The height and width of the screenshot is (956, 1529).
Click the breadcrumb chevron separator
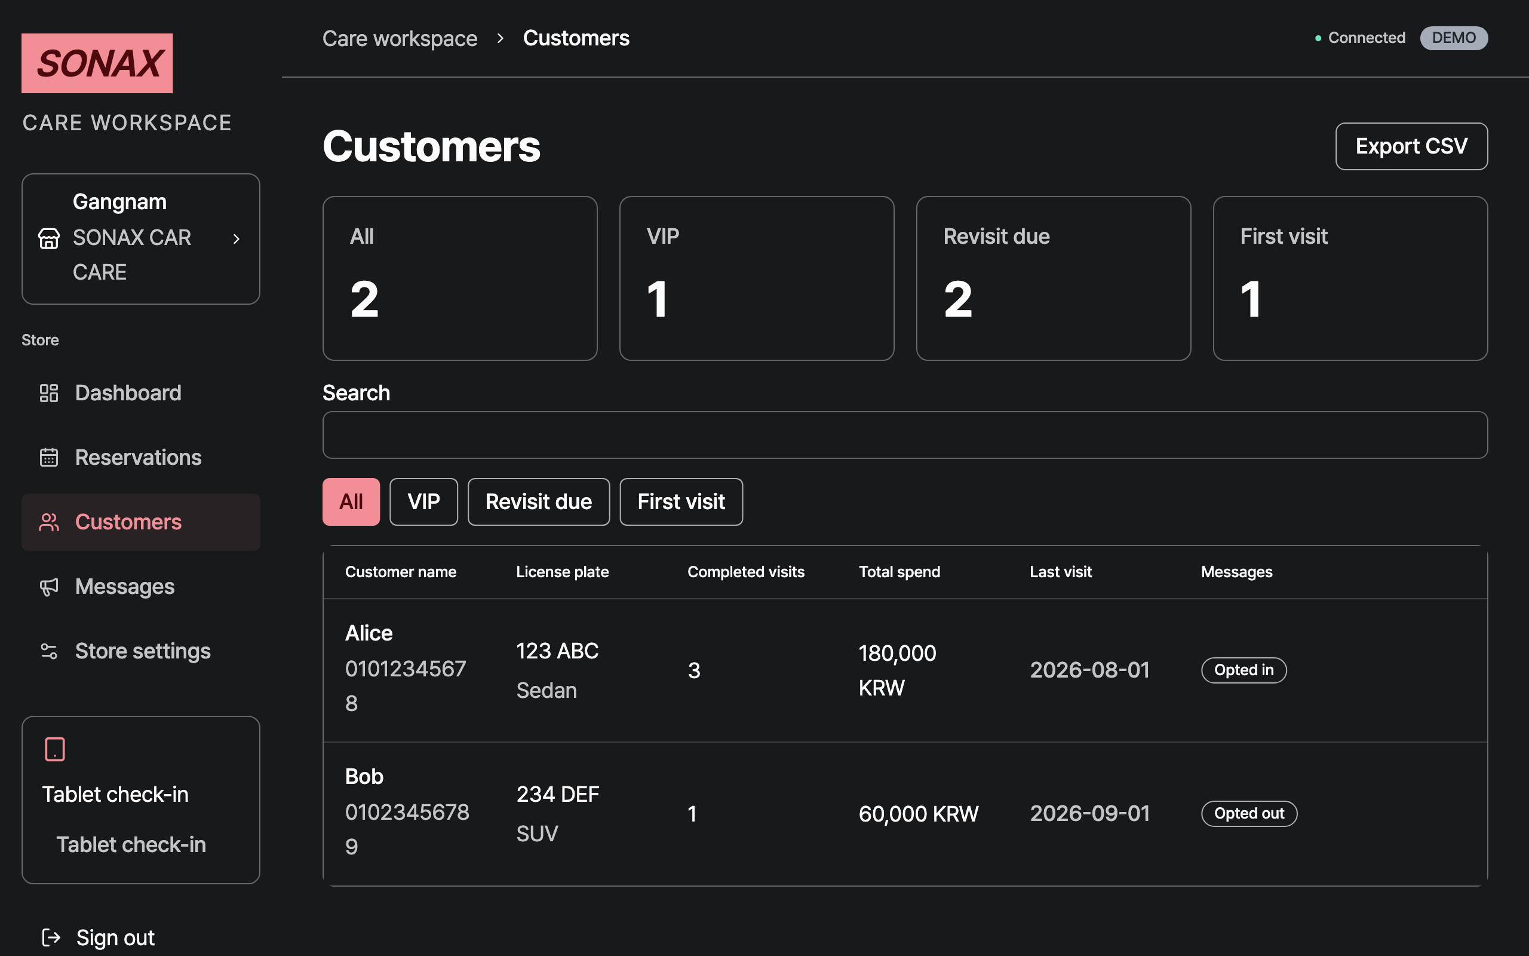501,39
